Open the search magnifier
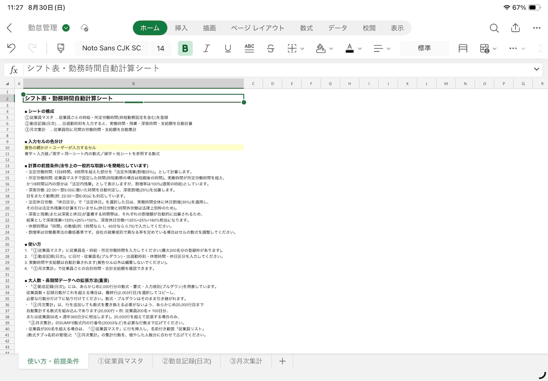The width and height of the screenshot is (548, 381). (494, 28)
